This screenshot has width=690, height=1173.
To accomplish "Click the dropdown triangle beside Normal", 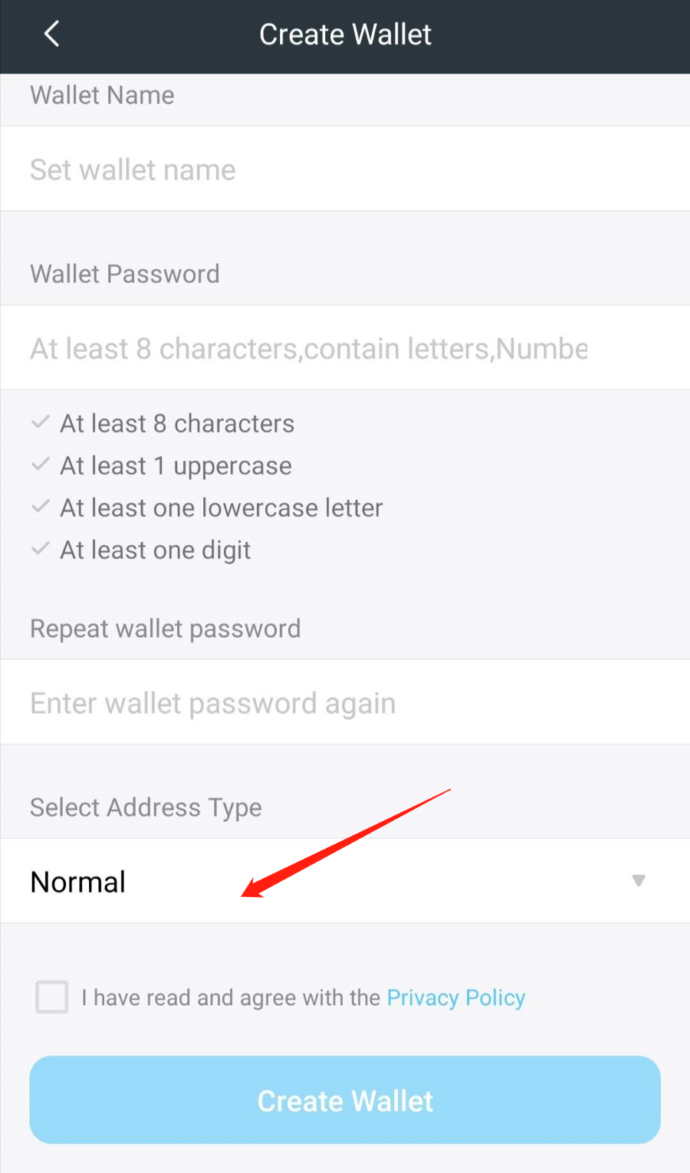I will [x=638, y=880].
